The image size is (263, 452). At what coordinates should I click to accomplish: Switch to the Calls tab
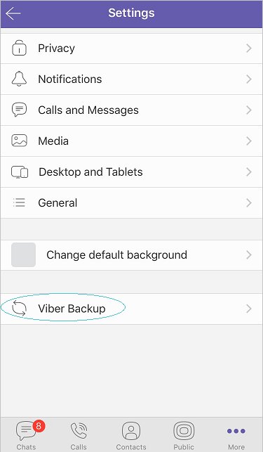click(x=79, y=435)
